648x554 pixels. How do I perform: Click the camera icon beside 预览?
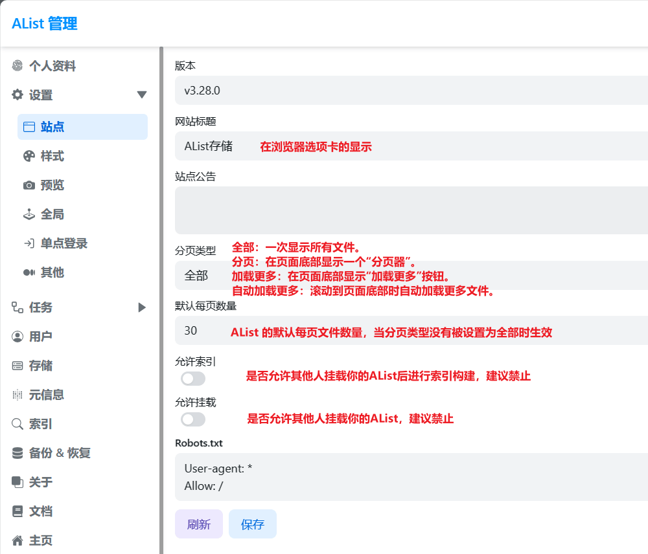(x=29, y=185)
